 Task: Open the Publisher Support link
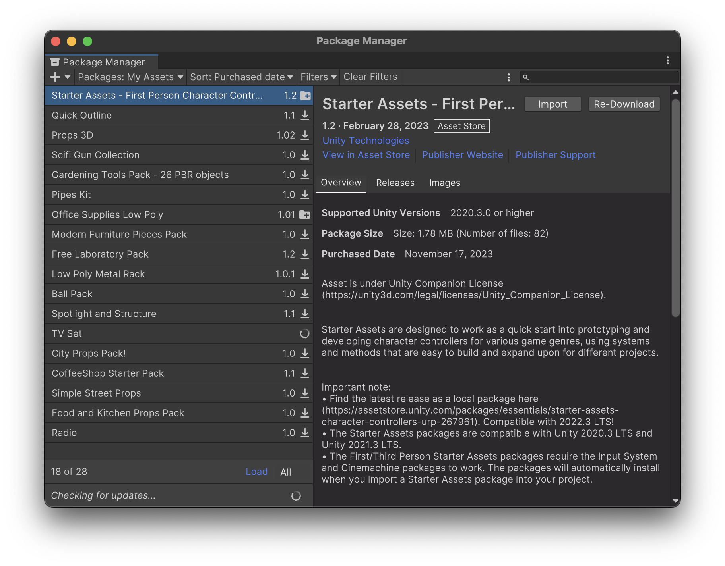point(556,155)
